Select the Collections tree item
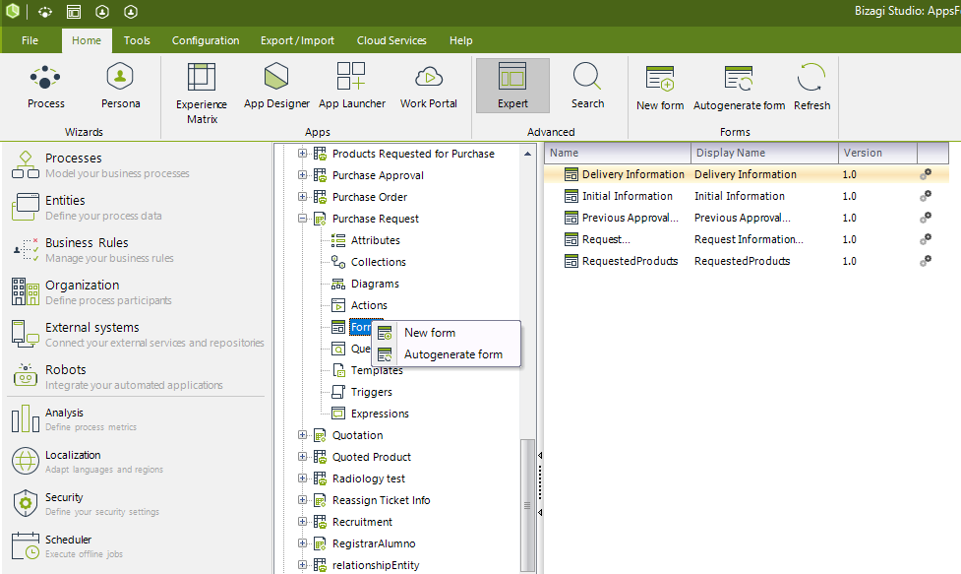The height and width of the screenshot is (574, 961). tap(368, 262)
